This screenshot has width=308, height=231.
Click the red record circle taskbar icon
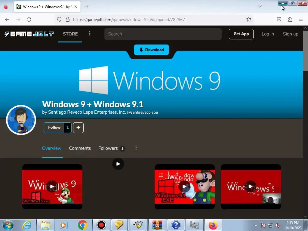[101, 225]
